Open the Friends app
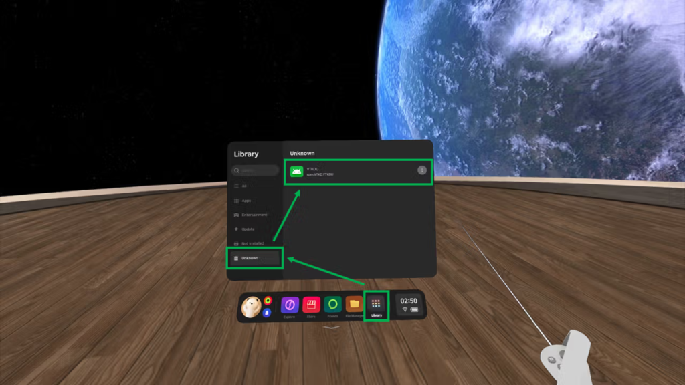 coord(332,305)
